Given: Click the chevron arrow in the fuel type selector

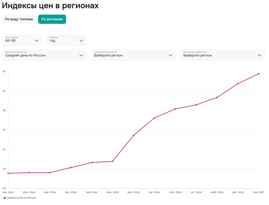Looking at the screenshot, I should click(x=37, y=40).
